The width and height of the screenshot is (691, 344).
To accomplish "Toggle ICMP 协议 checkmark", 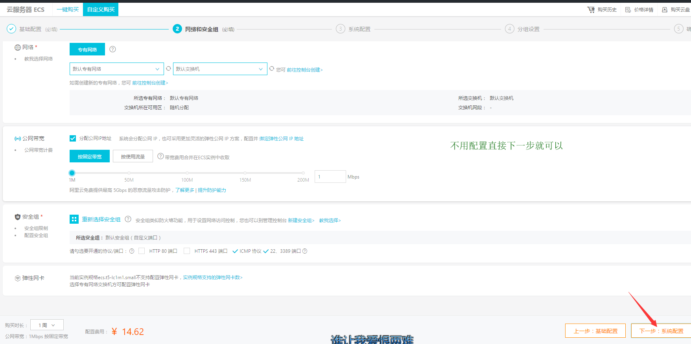I will [235, 251].
